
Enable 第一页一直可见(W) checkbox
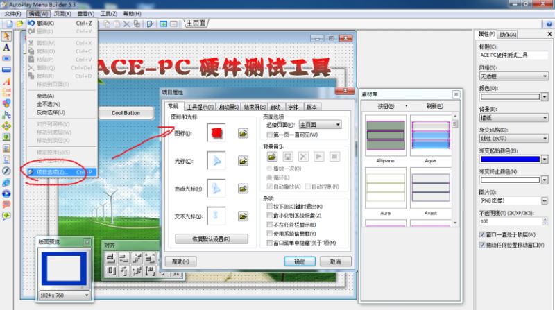click(270, 135)
